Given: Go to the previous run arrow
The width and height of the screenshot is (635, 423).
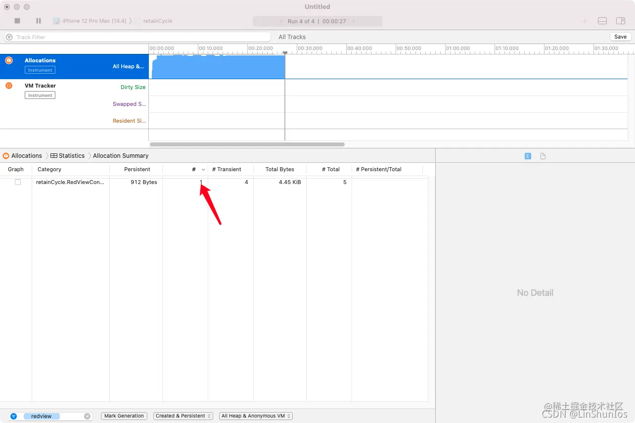Looking at the screenshot, I should [x=281, y=21].
